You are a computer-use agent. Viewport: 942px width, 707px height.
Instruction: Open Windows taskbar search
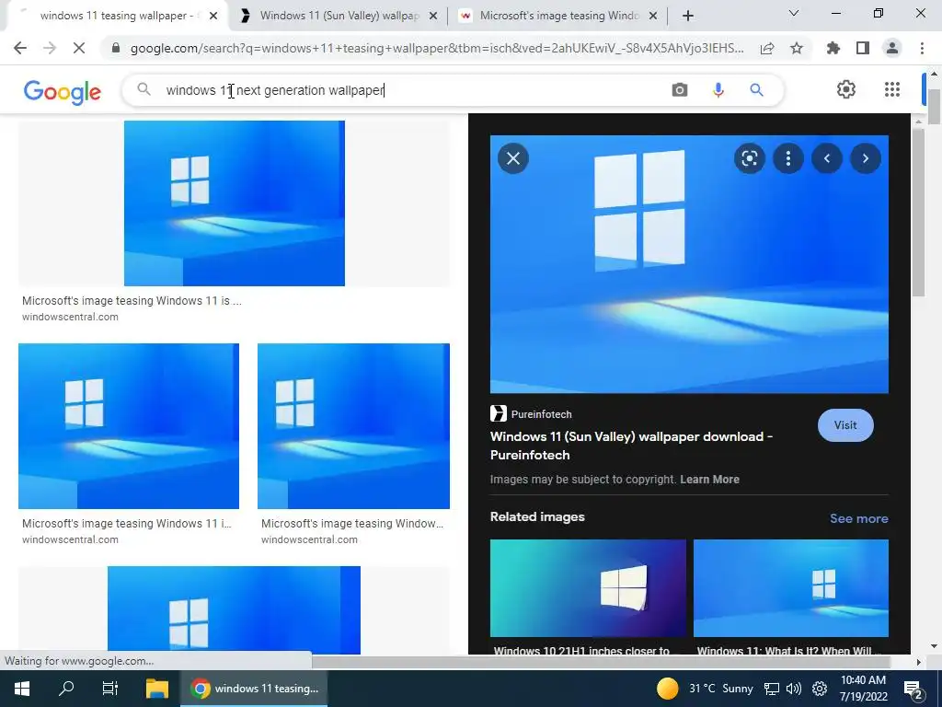pos(66,689)
